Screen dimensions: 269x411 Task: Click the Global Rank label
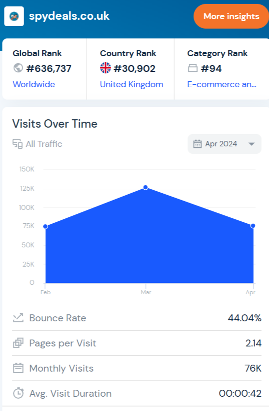click(x=37, y=53)
